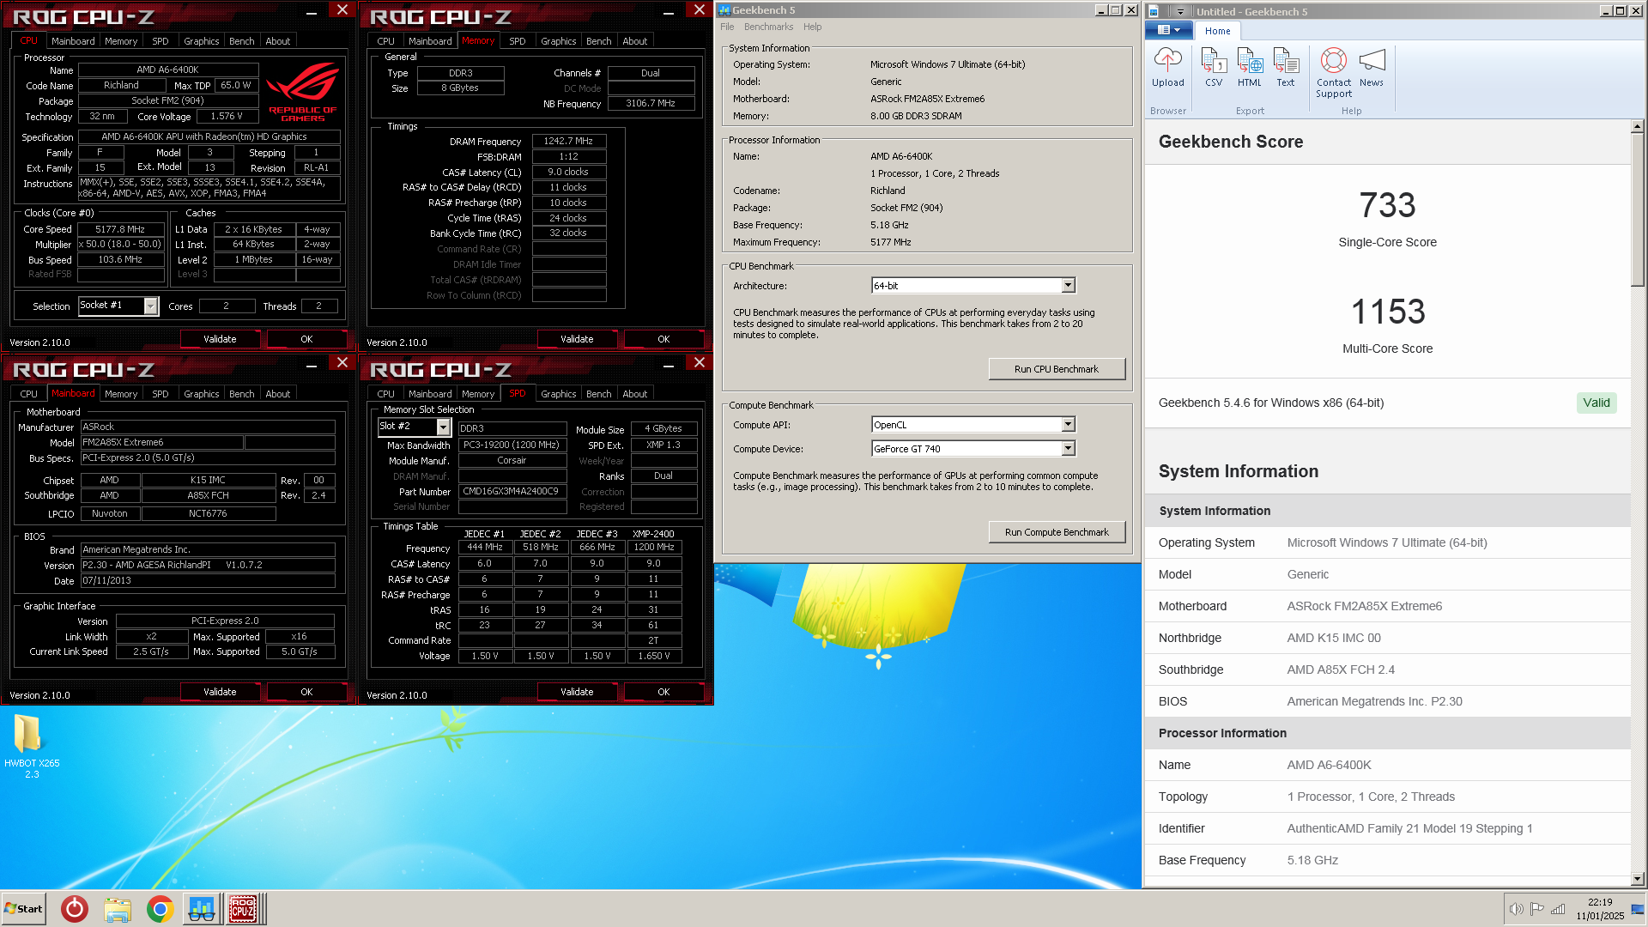Expand the Compute API OpenCL dropdown
1648x927 pixels.
point(1069,424)
